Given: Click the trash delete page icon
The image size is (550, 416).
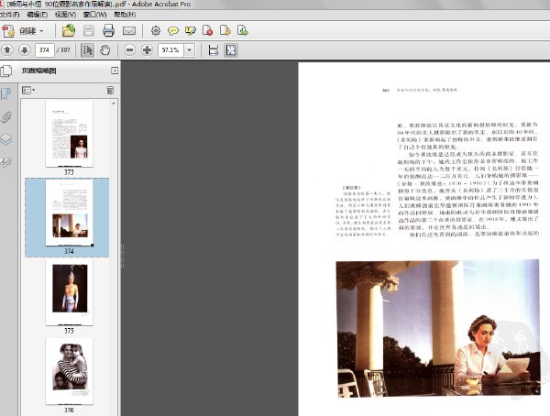Looking at the screenshot, I should click(110, 90).
